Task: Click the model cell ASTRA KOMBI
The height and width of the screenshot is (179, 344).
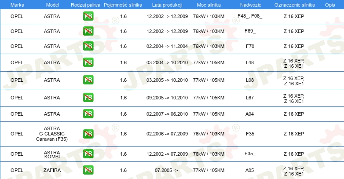Action: point(52,154)
